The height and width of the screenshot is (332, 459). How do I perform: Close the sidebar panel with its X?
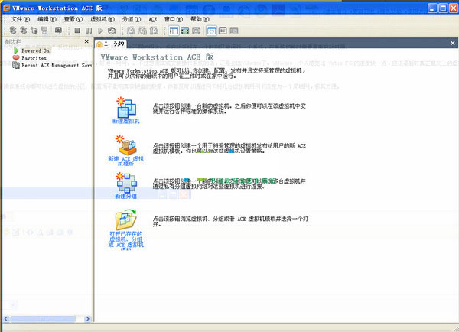pyautogui.click(x=86, y=41)
